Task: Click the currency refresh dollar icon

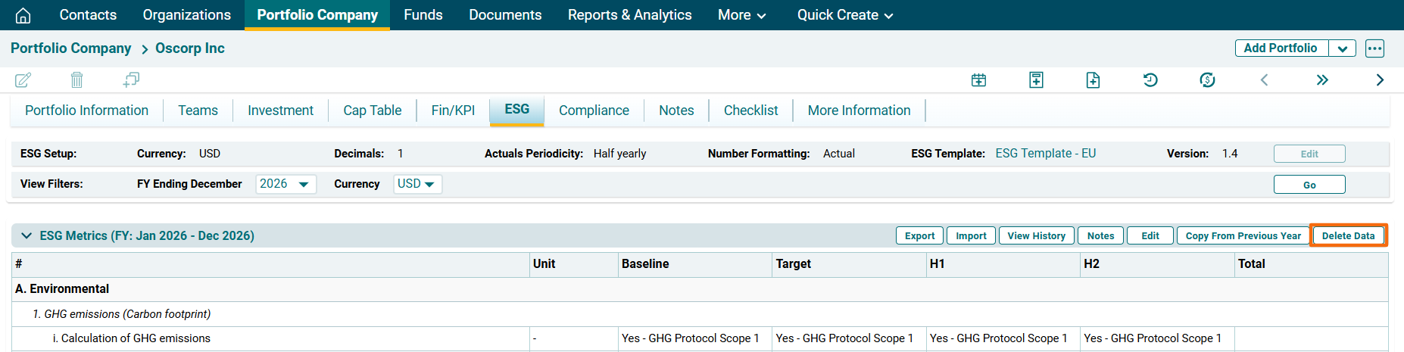Action: pyautogui.click(x=1207, y=80)
